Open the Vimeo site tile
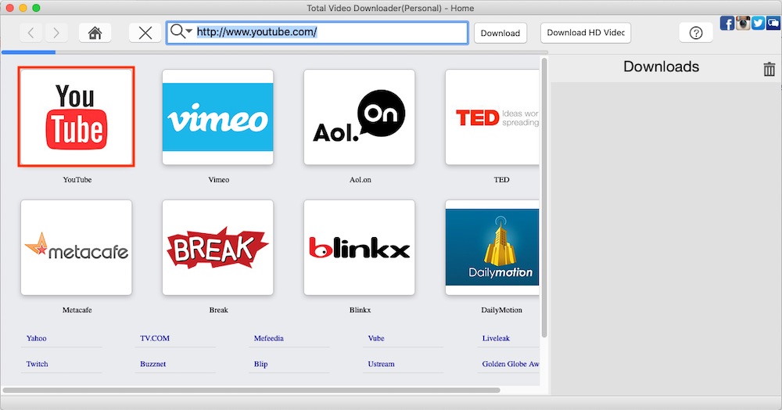782x410 pixels. pyautogui.click(x=218, y=117)
